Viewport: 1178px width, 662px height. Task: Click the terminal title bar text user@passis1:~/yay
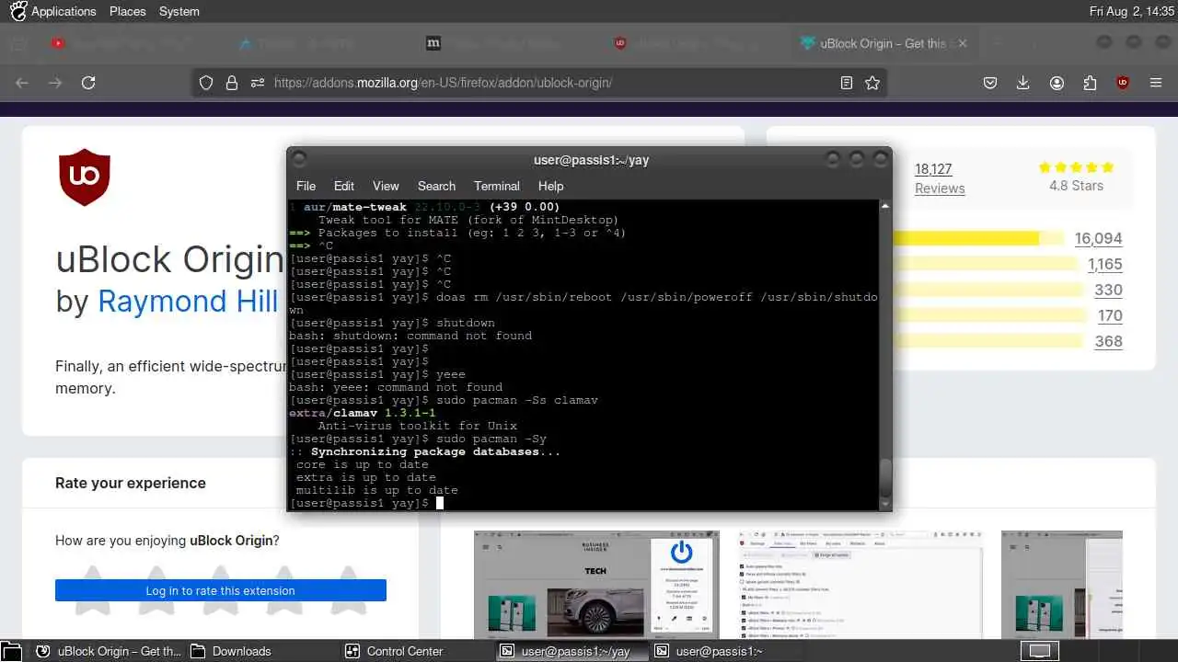pyautogui.click(x=591, y=159)
